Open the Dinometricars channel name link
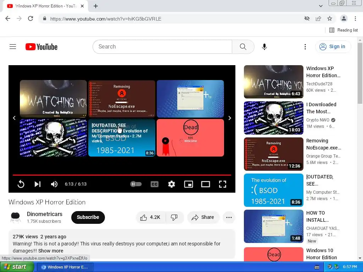 pyautogui.click(x=45, y=214)
